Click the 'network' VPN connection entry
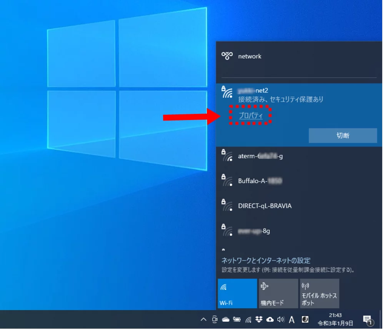The image size is (383, 329). (x=250, y=56)
